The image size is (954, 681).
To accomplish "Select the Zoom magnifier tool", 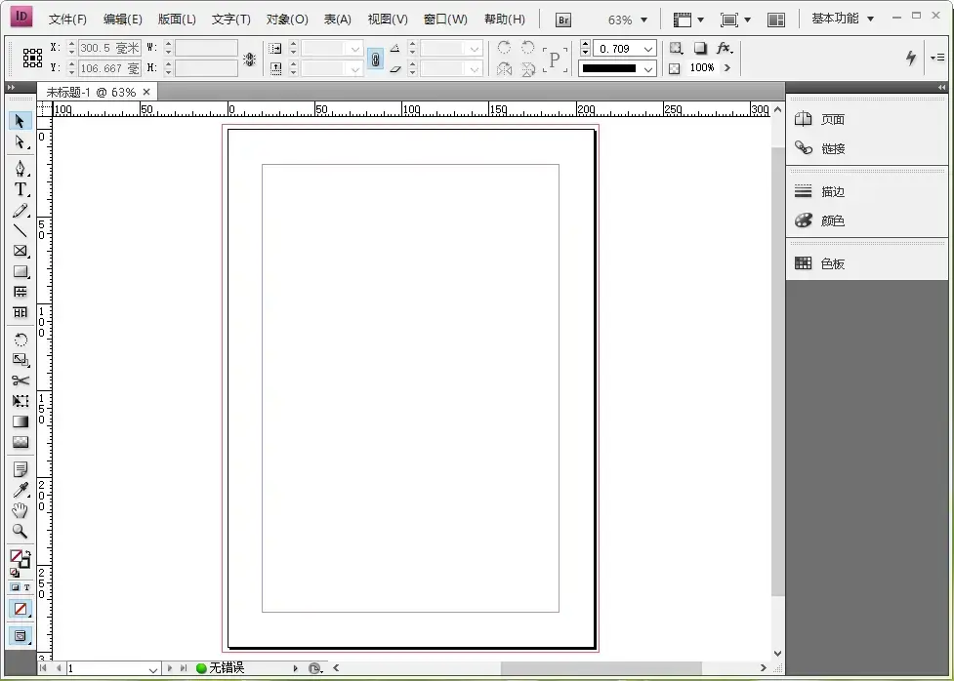I will [x=21, y=532].
